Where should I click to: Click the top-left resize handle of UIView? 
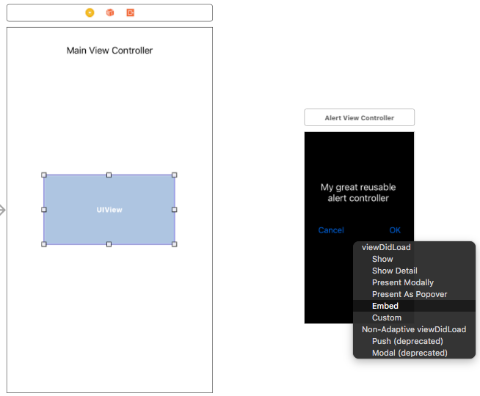[44, 175]
